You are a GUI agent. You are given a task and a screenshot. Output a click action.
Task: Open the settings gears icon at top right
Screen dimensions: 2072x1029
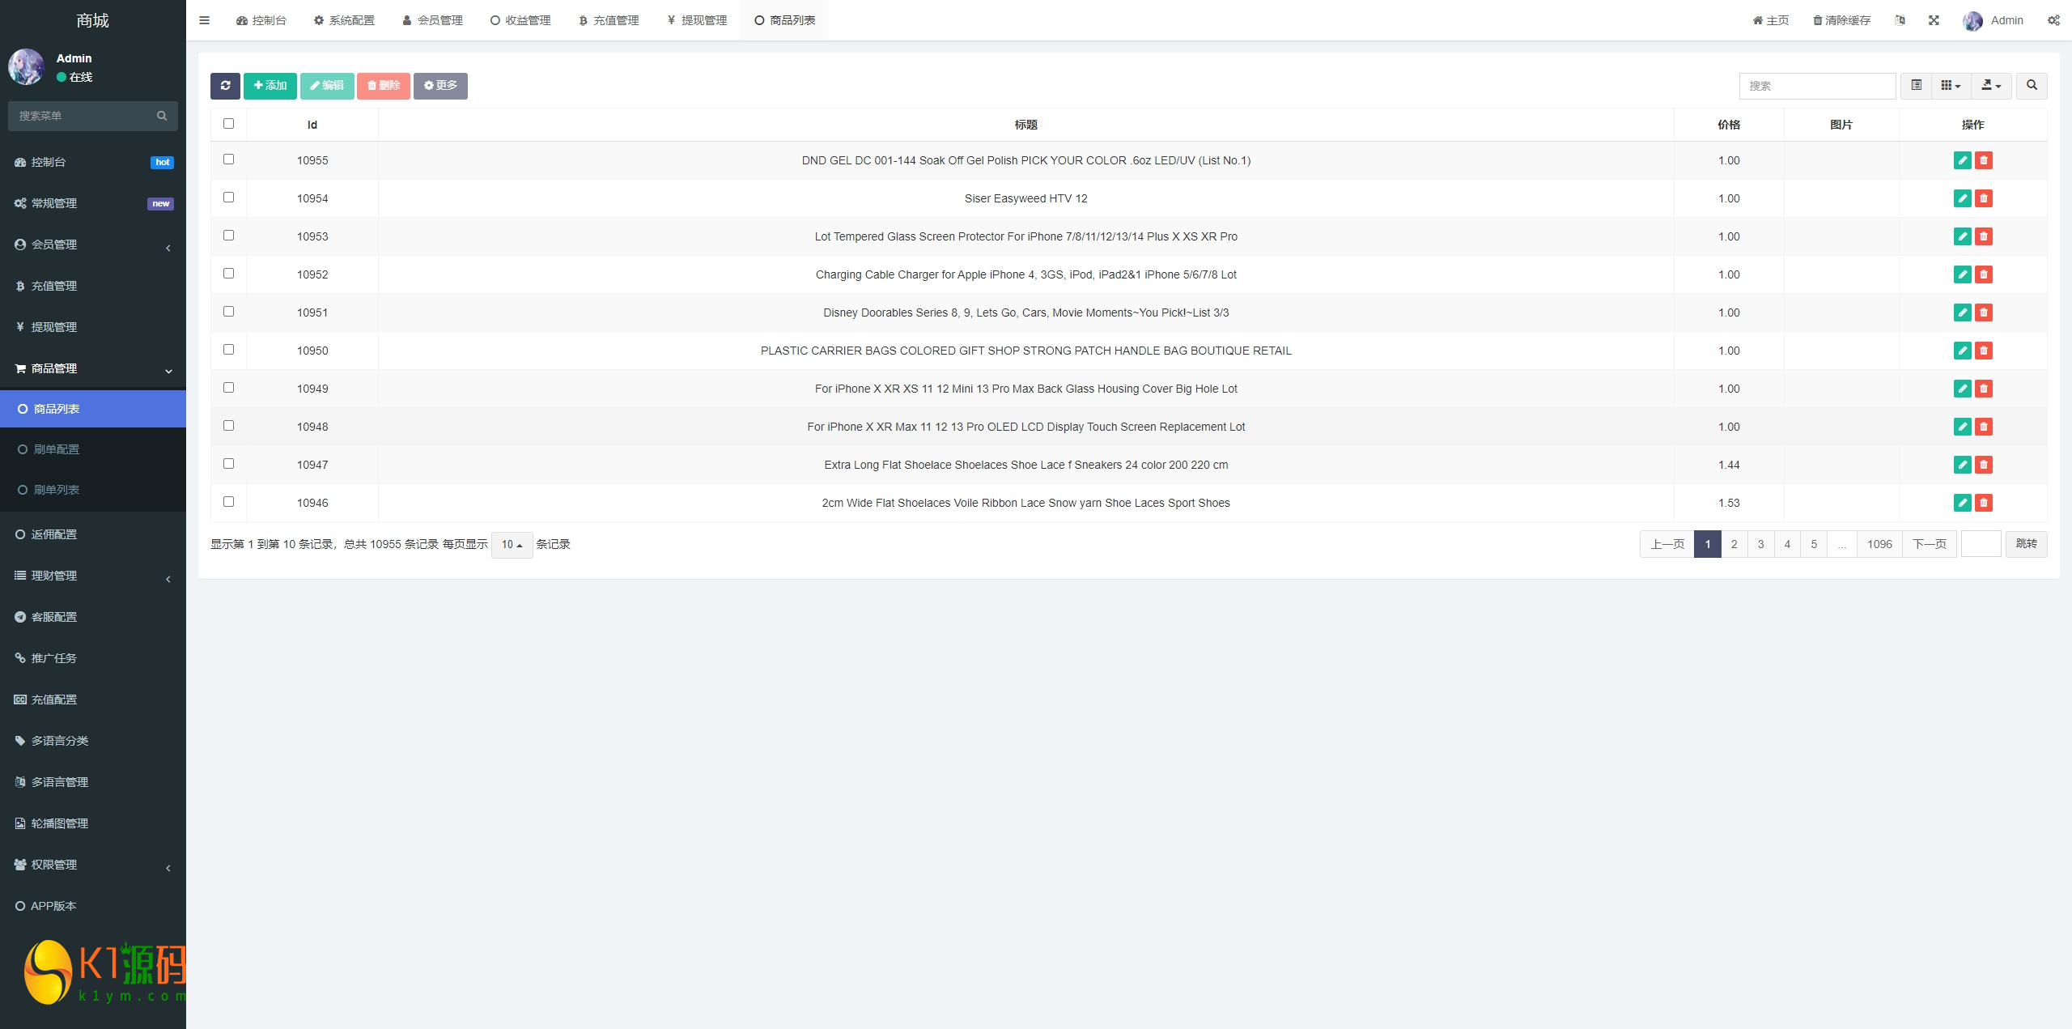point(2053,20)
